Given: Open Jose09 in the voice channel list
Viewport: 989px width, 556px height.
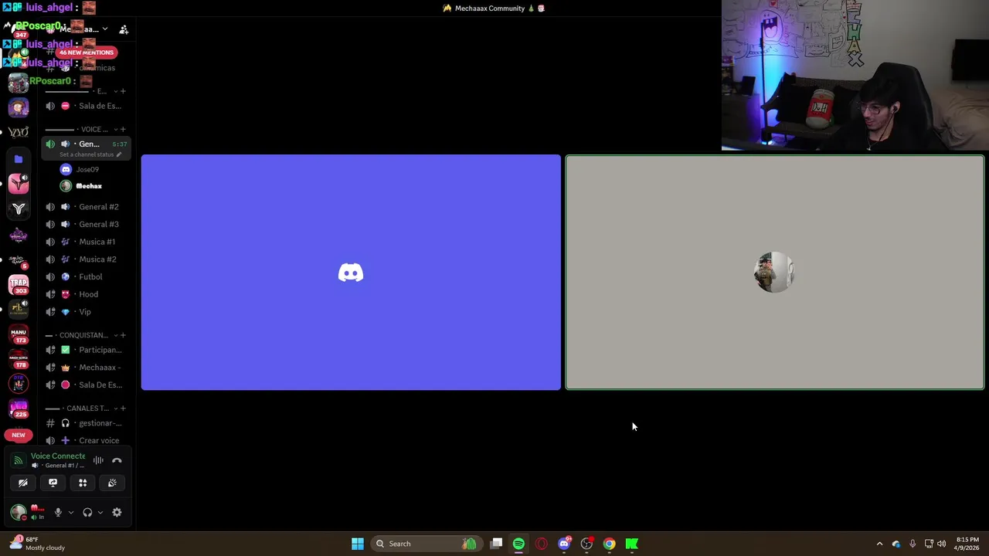Looking at the screenshot, I should (x=87, y=169).
